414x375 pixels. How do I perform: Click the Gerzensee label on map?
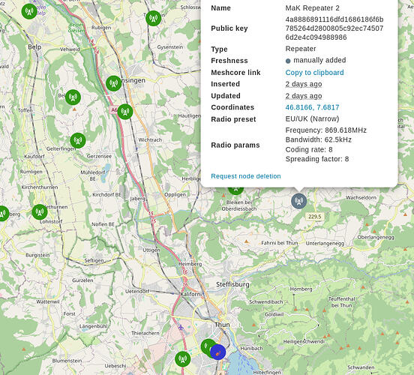tap(99, 156)
